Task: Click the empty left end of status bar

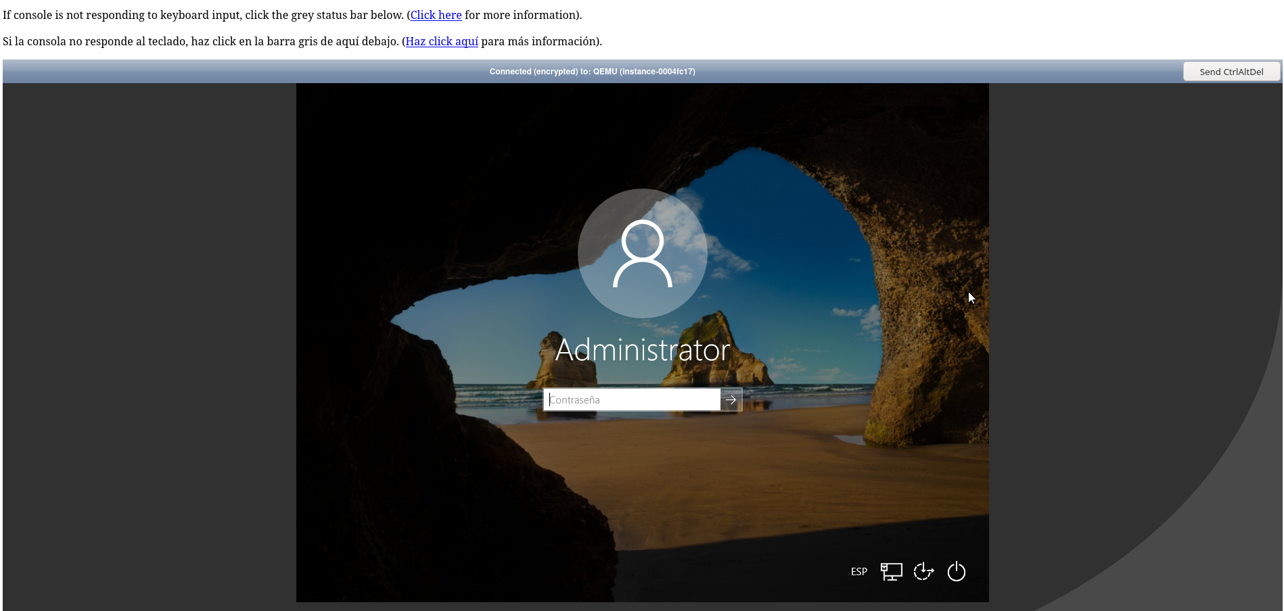Action: (x=135, y=72)
